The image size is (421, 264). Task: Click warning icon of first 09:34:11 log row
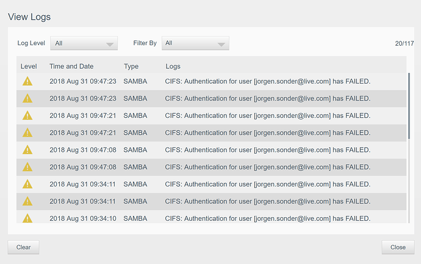click(x=27, y=184)
